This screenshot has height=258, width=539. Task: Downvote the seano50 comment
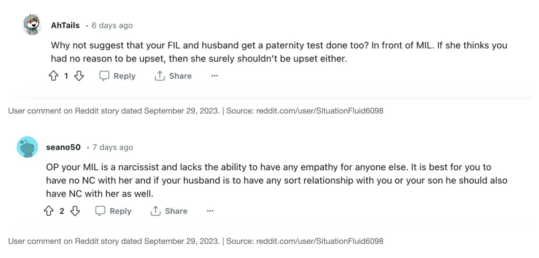pyautogui.click(x=75, y=211)
